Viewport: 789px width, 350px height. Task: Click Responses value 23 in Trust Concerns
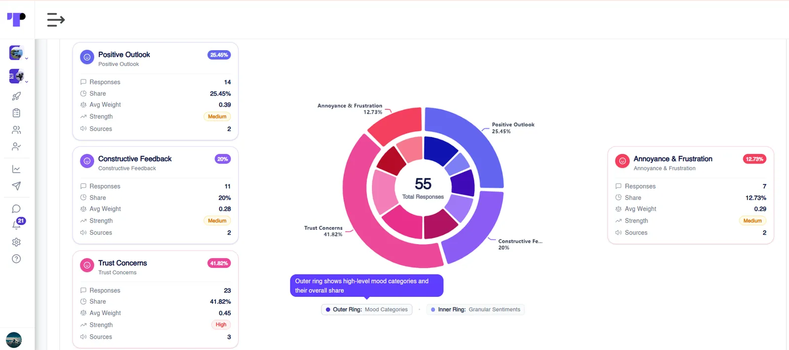coord(227,291)
